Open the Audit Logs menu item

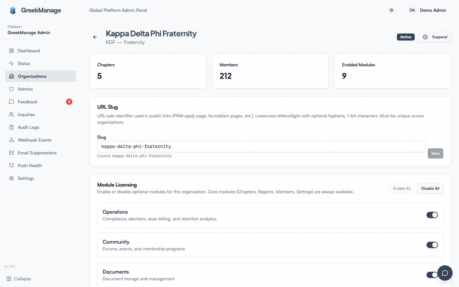[x=40, y=127]
